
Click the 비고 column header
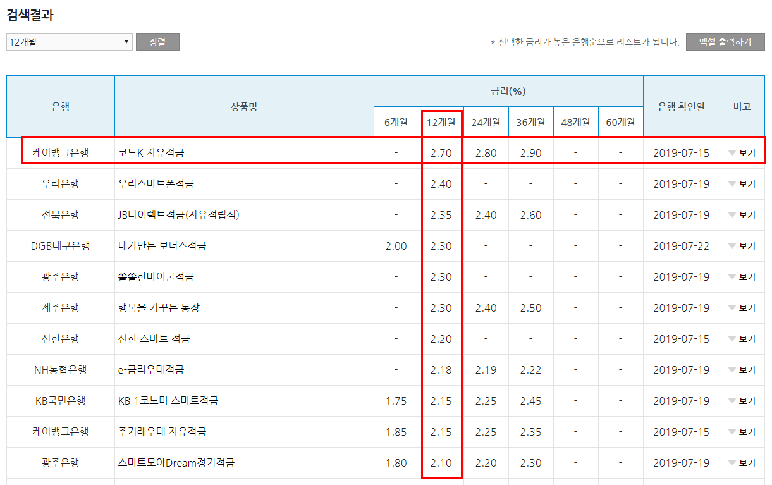(742, 106)
